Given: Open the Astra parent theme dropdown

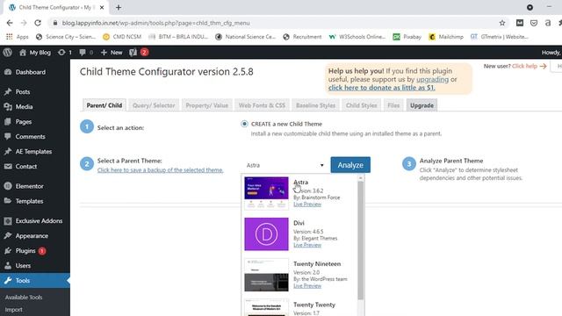Looking at the screenshot, I should 285,165.
